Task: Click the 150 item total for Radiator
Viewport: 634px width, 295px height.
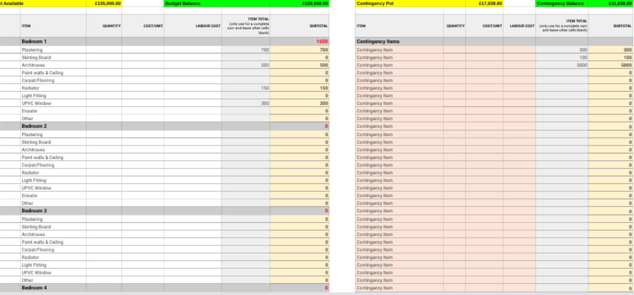Action: 265,88
